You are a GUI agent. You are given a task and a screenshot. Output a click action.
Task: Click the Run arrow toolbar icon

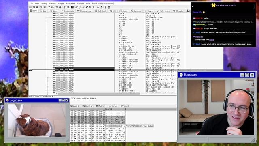(x=41, y=7)
